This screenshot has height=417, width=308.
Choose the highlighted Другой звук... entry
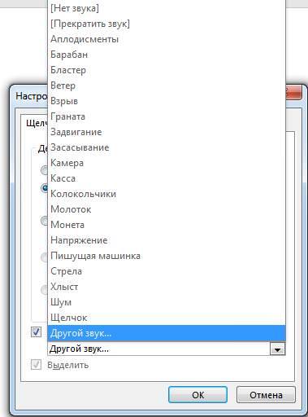click(167, 333)
